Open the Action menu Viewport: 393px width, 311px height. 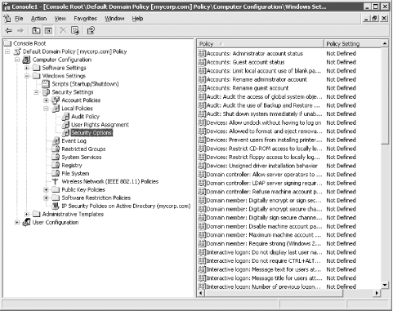point(38,19)
